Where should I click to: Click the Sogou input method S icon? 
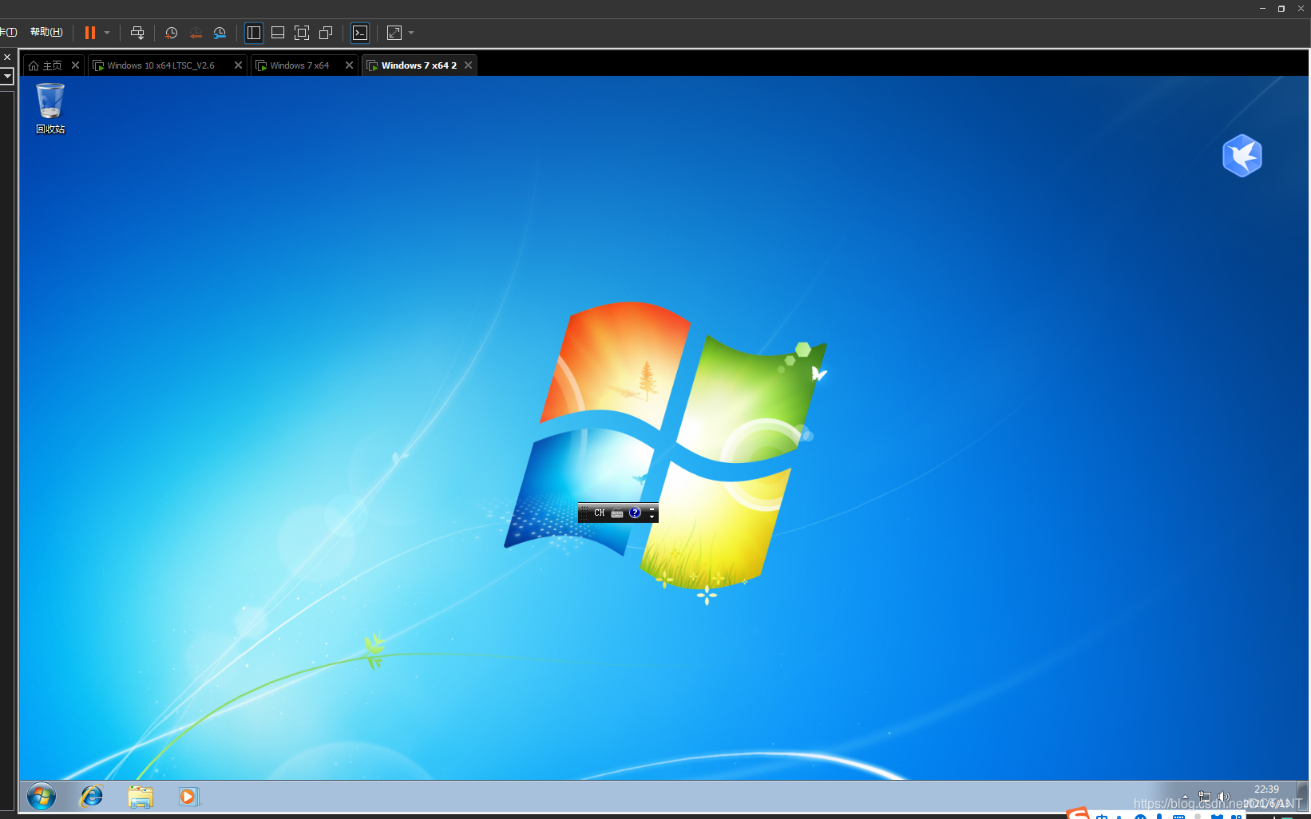coord(1078,813)
